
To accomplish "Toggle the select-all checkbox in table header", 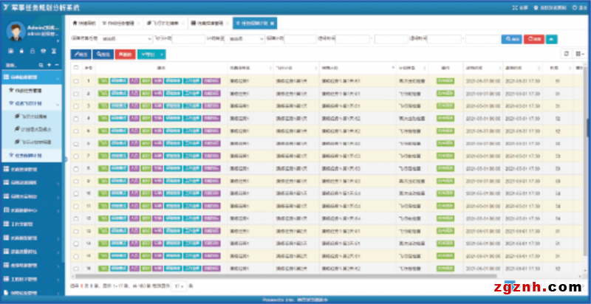I will [75, 68].
